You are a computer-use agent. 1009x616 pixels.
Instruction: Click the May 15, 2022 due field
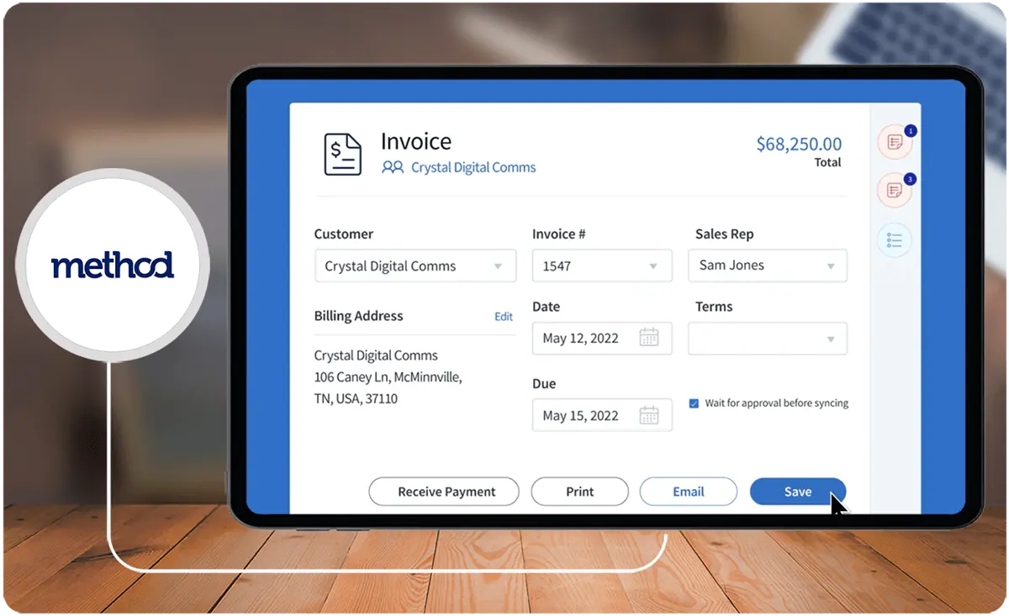[x=602, y=415]
